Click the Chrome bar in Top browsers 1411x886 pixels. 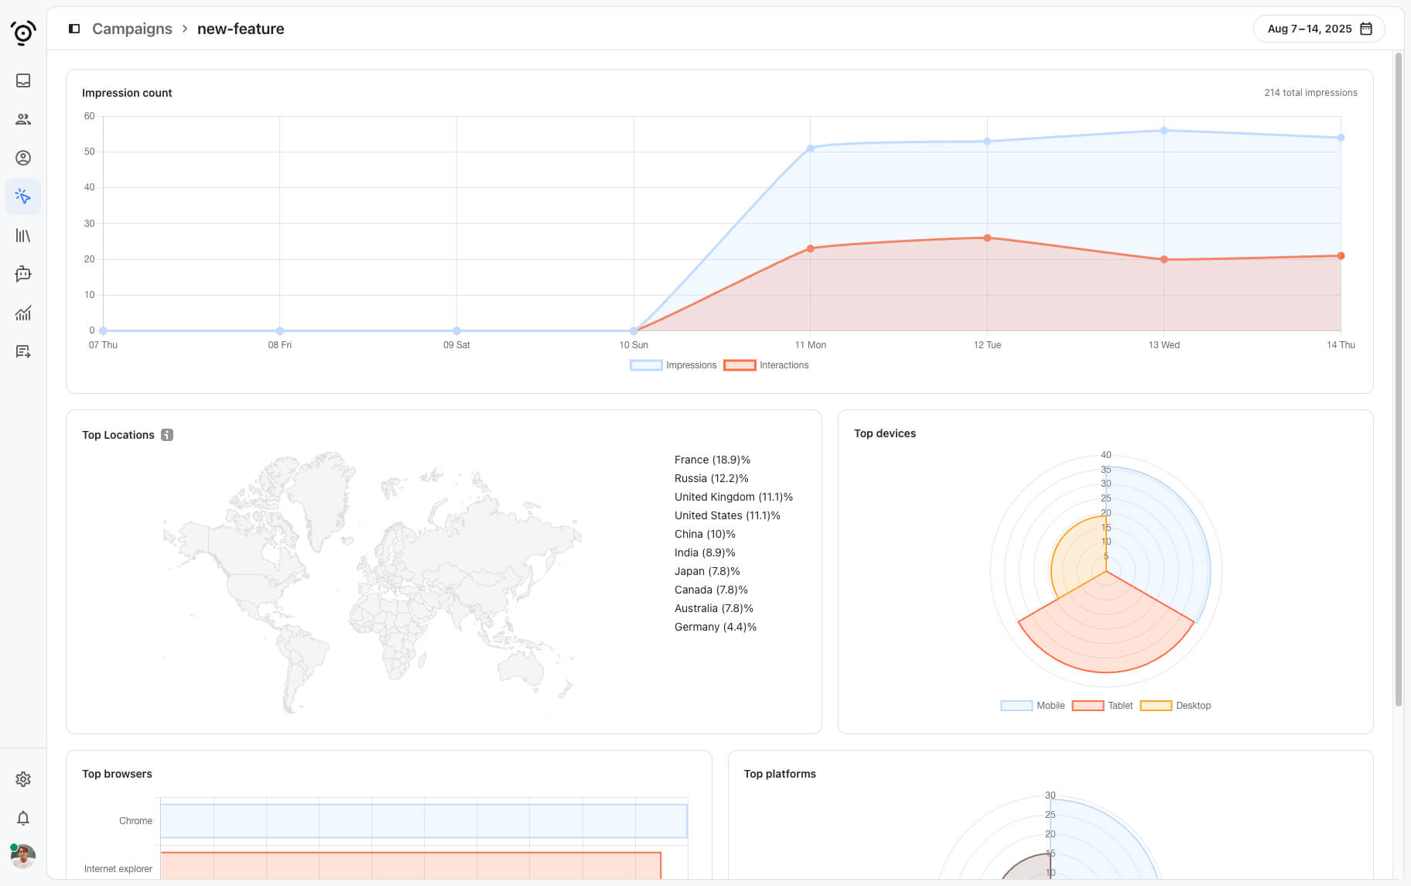[424, 821]
